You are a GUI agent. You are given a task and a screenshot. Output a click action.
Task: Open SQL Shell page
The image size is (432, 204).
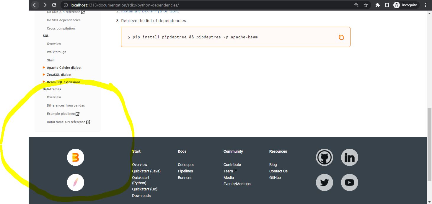pyautogui.click(x=51, y=60)
